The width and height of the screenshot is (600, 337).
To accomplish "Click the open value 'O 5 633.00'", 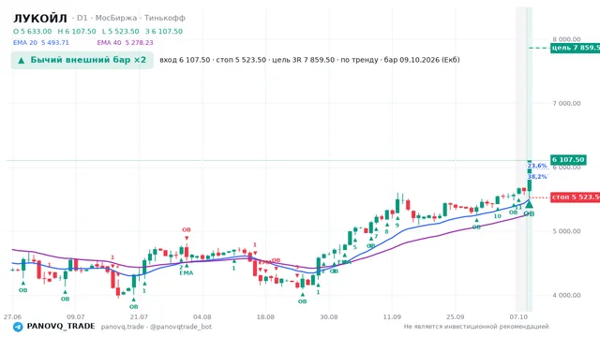I will [33, 31].
